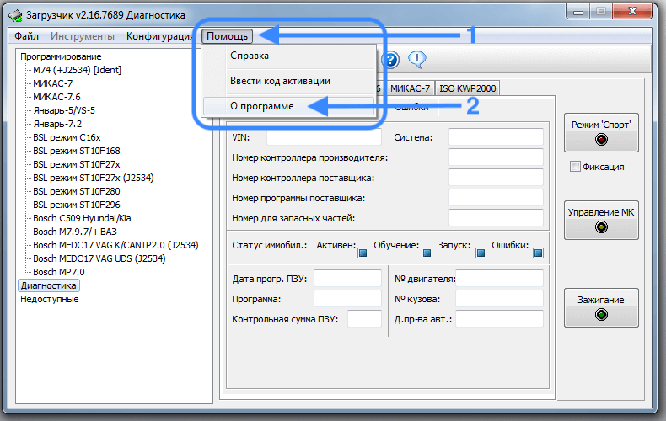Click the Д.пр-ва авт. field
666x421 pixels.
[499, 319]
